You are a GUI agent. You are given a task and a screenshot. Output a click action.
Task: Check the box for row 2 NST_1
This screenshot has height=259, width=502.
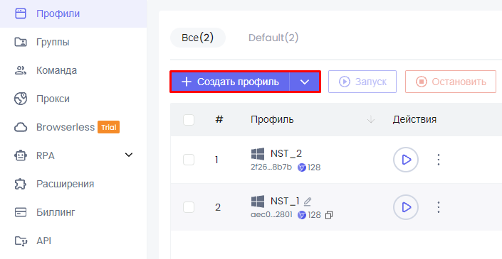pos(189,207)
